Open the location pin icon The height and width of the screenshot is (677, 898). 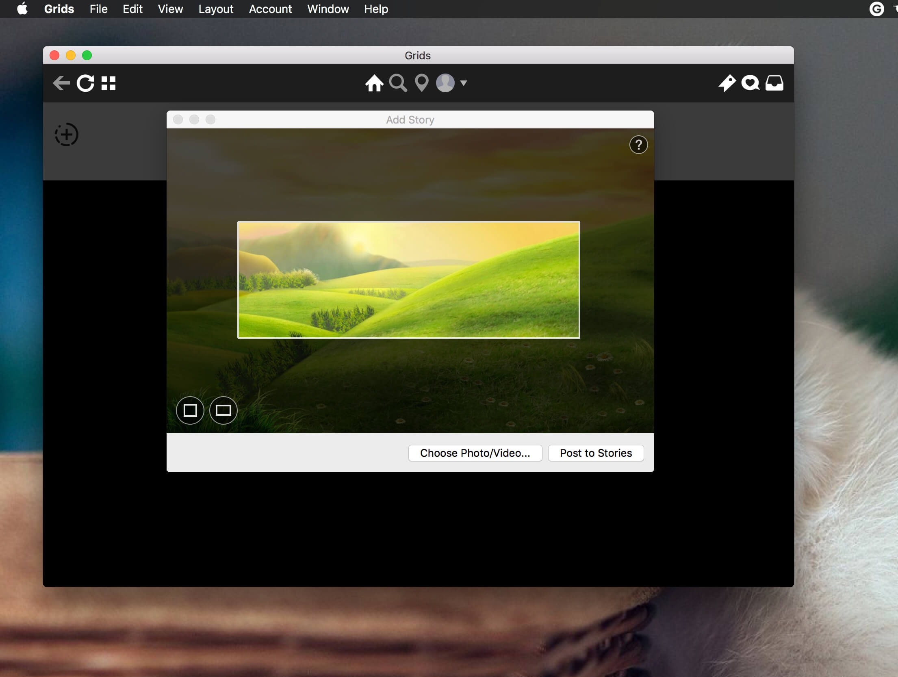(422, 83)
